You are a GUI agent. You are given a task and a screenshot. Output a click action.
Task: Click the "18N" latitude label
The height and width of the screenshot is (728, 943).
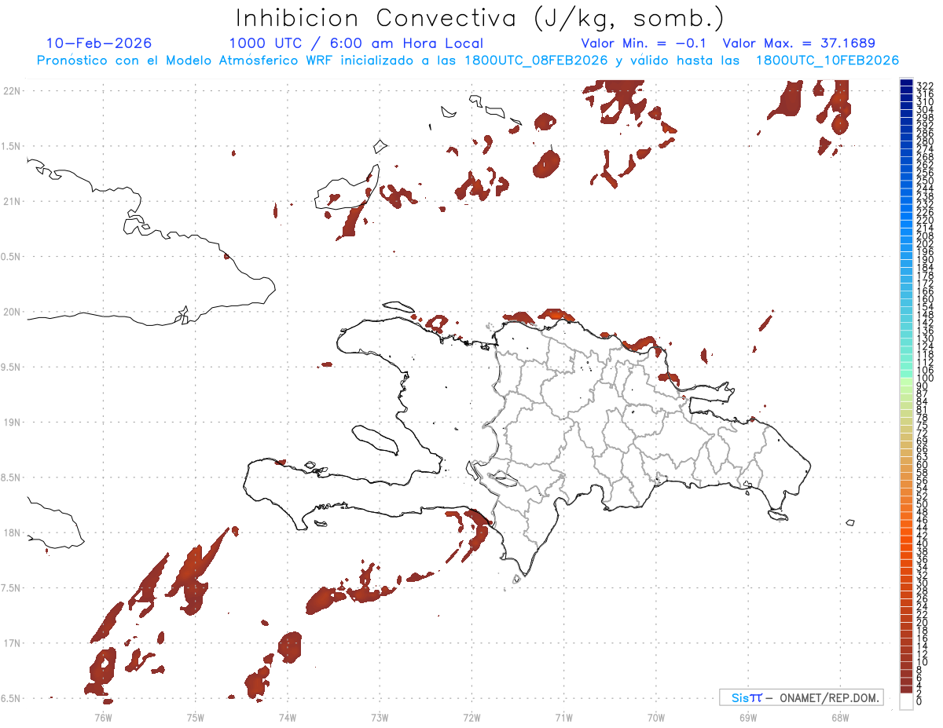pos(11,533)
